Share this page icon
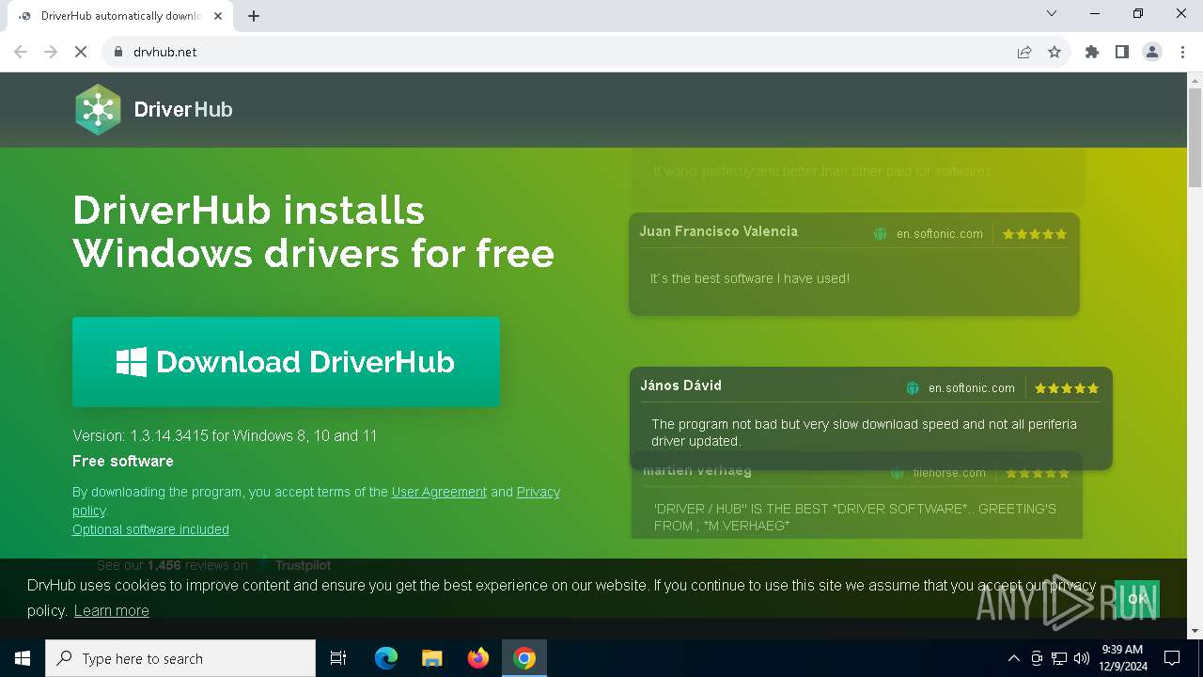Image resolution: width=1203 pixels, height=677 pixels. click(x=1024, y=52)
